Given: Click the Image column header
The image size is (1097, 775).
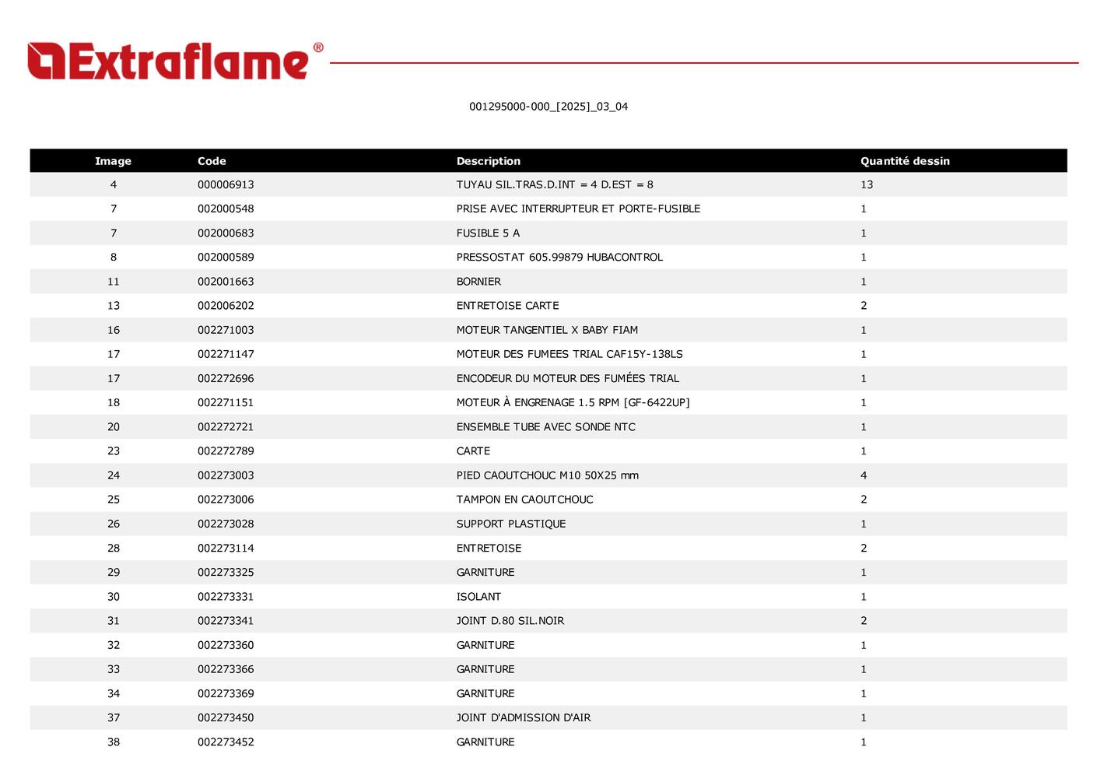Looking at the screenshot, I should click(x=113, y=161).
